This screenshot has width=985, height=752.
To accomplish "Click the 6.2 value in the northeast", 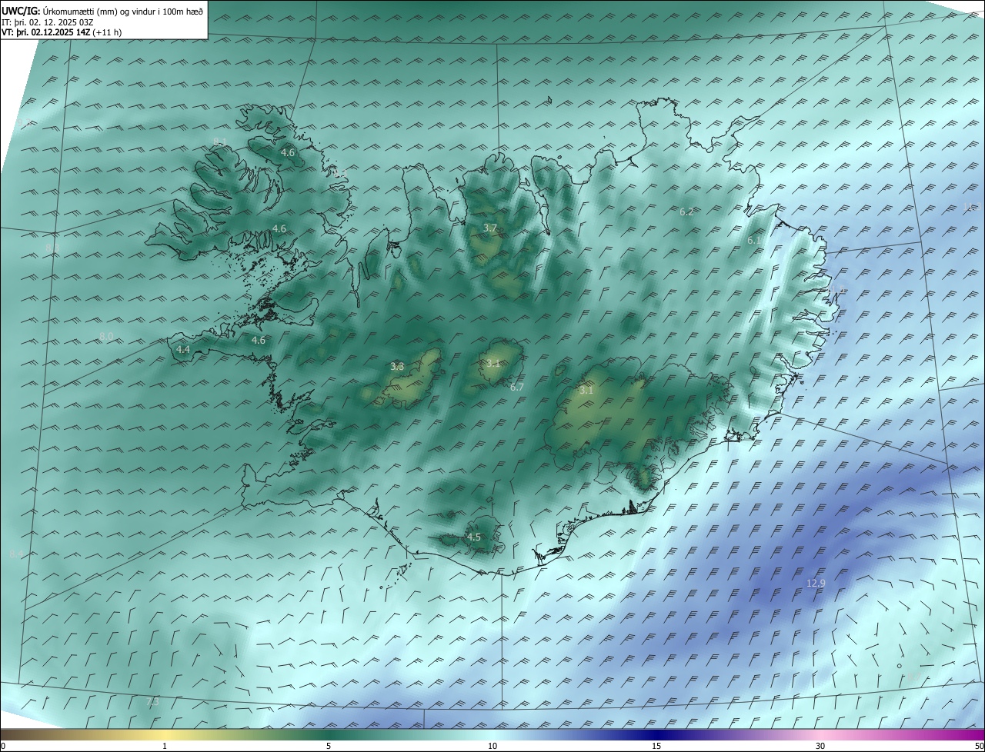I will (686, 211).
